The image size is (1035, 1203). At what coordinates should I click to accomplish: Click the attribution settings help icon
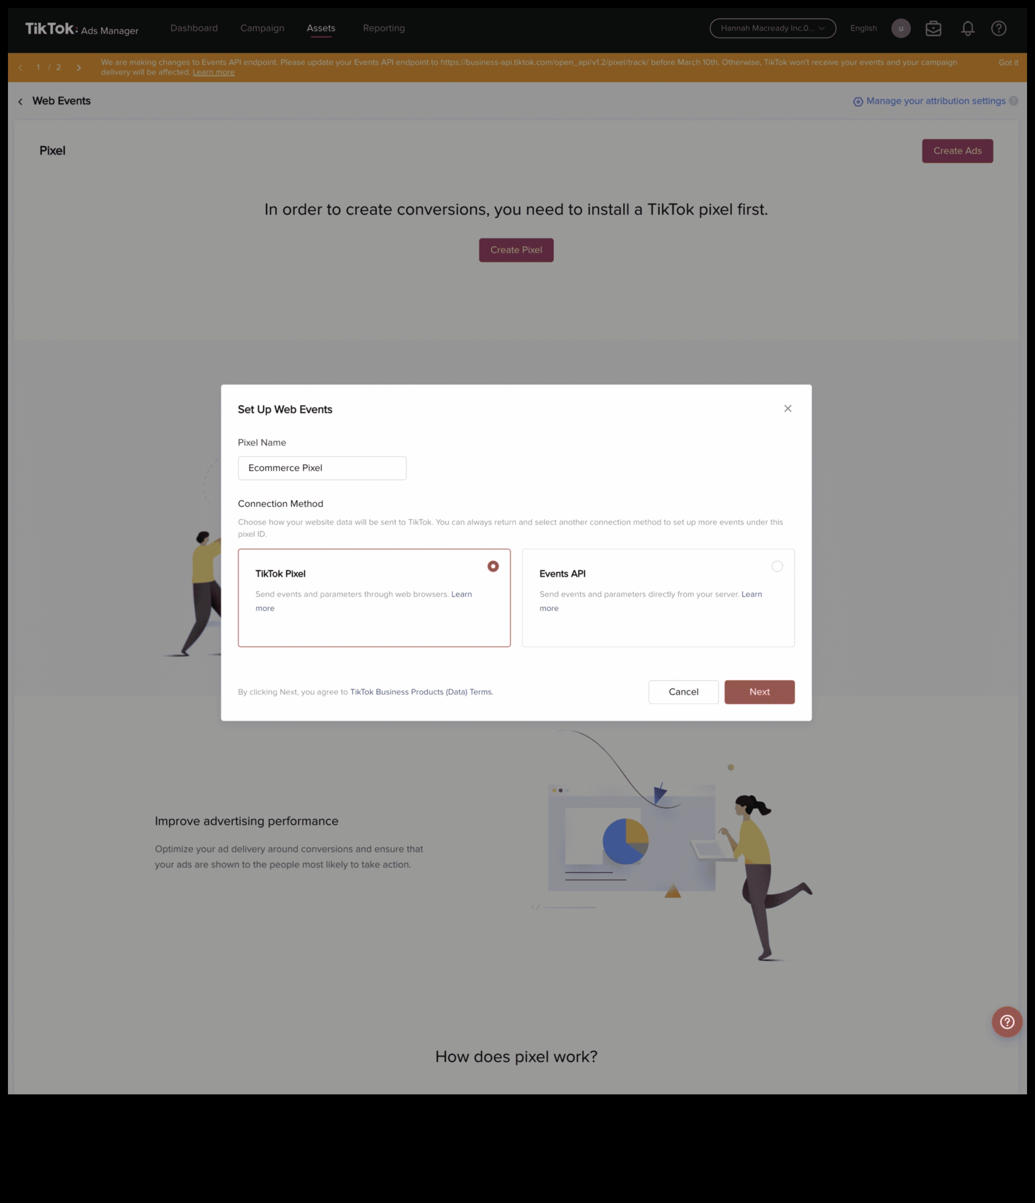tap(1014, 100)
